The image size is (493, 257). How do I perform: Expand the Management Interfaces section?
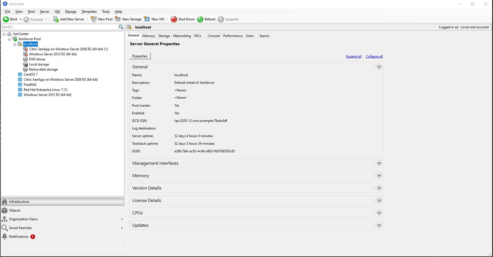click(379, 163)
